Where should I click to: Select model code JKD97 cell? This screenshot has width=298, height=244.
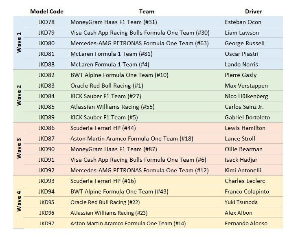(x=47, y=223)
